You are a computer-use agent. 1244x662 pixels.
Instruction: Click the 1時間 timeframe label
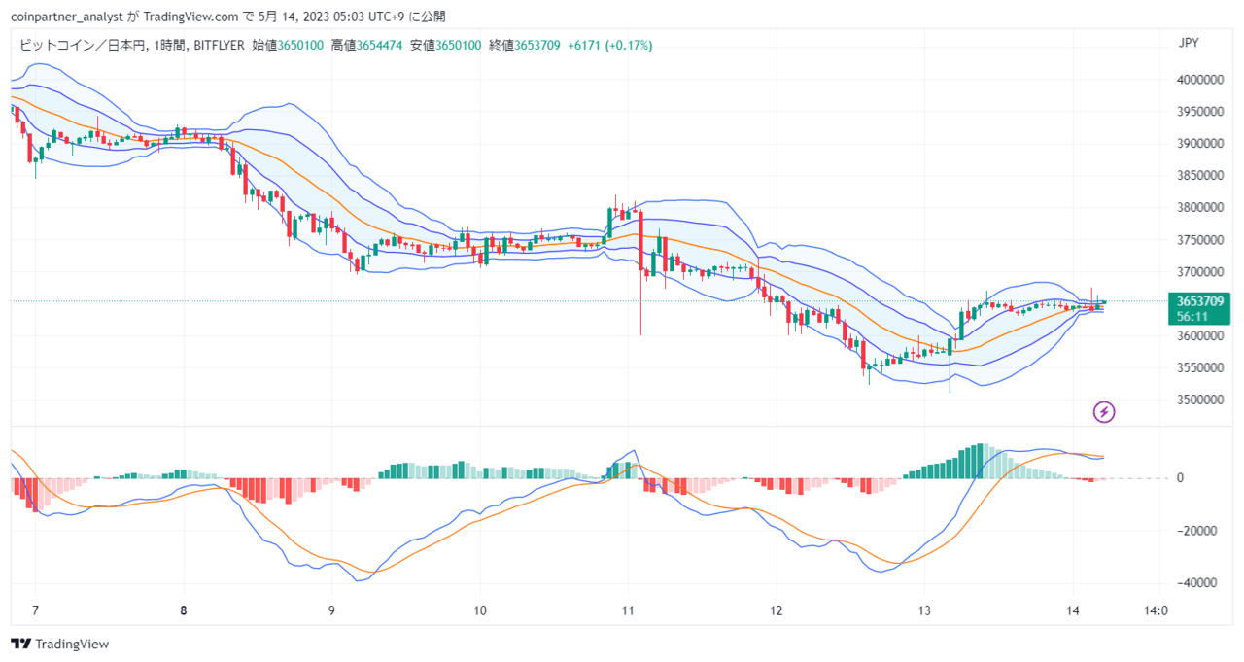pyautogui.click(x=168, y=45)
